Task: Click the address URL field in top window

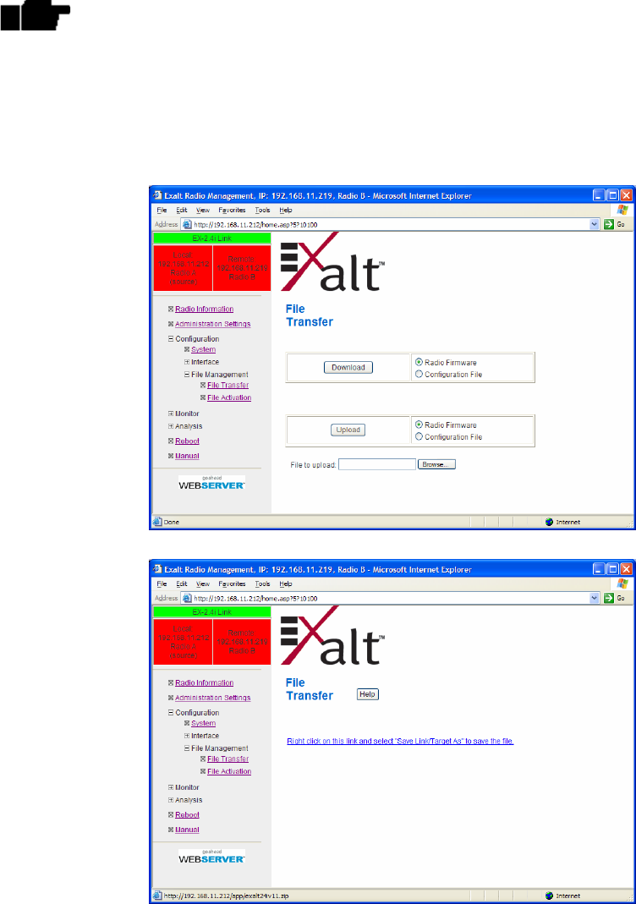Action: 391,224
